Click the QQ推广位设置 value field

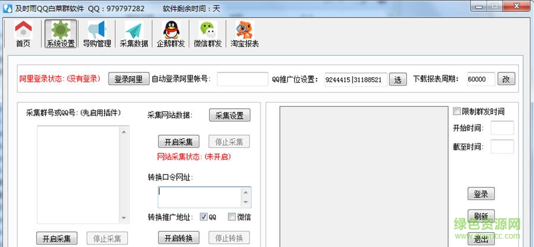click(355, 80)
